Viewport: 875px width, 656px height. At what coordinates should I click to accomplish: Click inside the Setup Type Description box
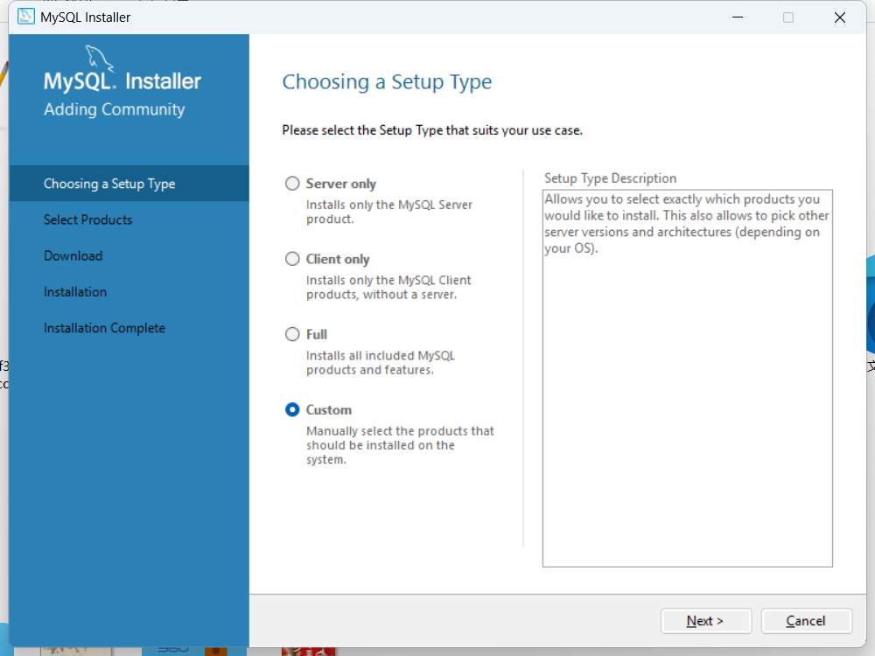point(688,378)
